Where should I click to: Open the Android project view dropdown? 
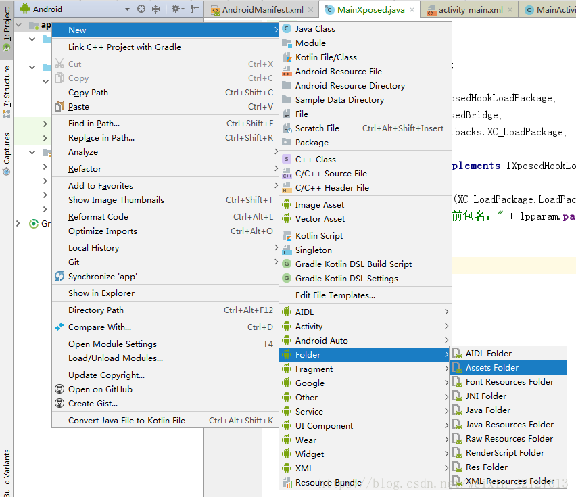pyautogui.click(x=127, y=9)
